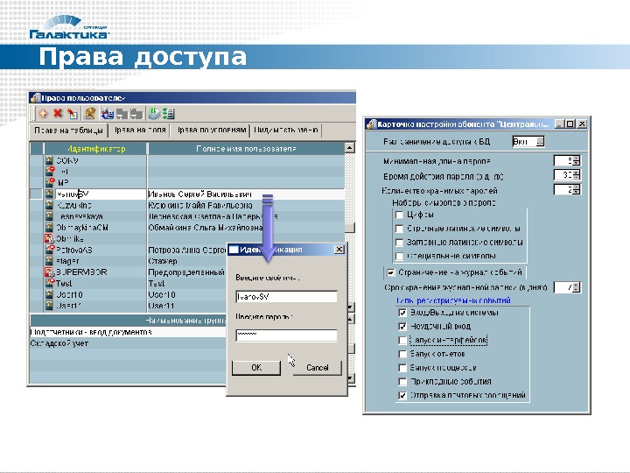This screenshot has width=630, height=473.
Task: Click the Типы регистрируемых событий blue label
Action: tap(453, 300)
